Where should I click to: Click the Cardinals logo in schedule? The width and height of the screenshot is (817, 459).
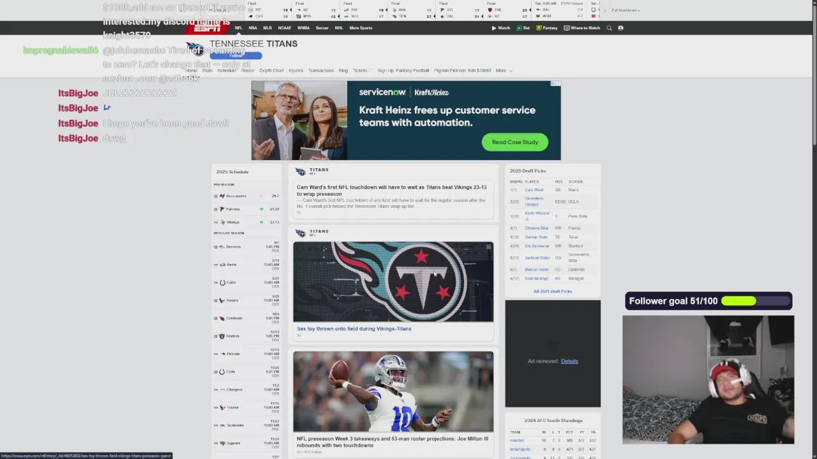pyautogui.click(x=222, y=318)
